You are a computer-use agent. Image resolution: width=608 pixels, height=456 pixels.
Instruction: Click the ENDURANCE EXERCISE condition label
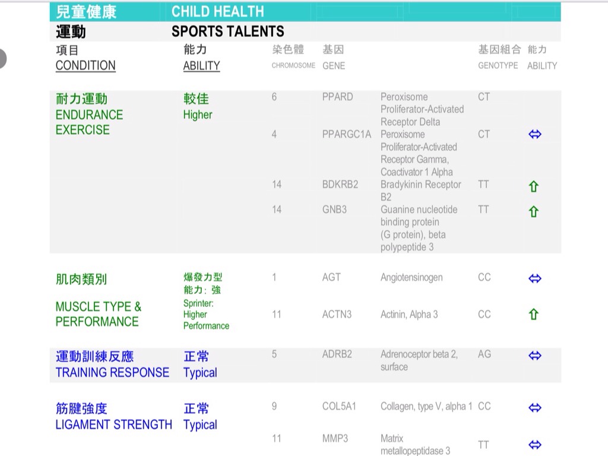[x=89, y=122]
